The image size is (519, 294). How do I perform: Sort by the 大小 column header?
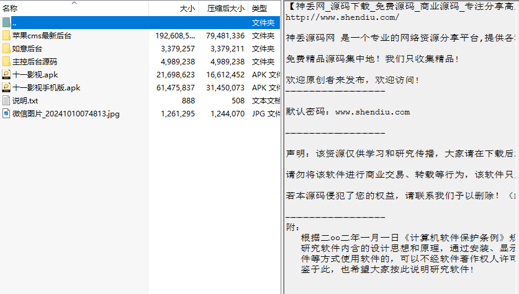(187, 9)
